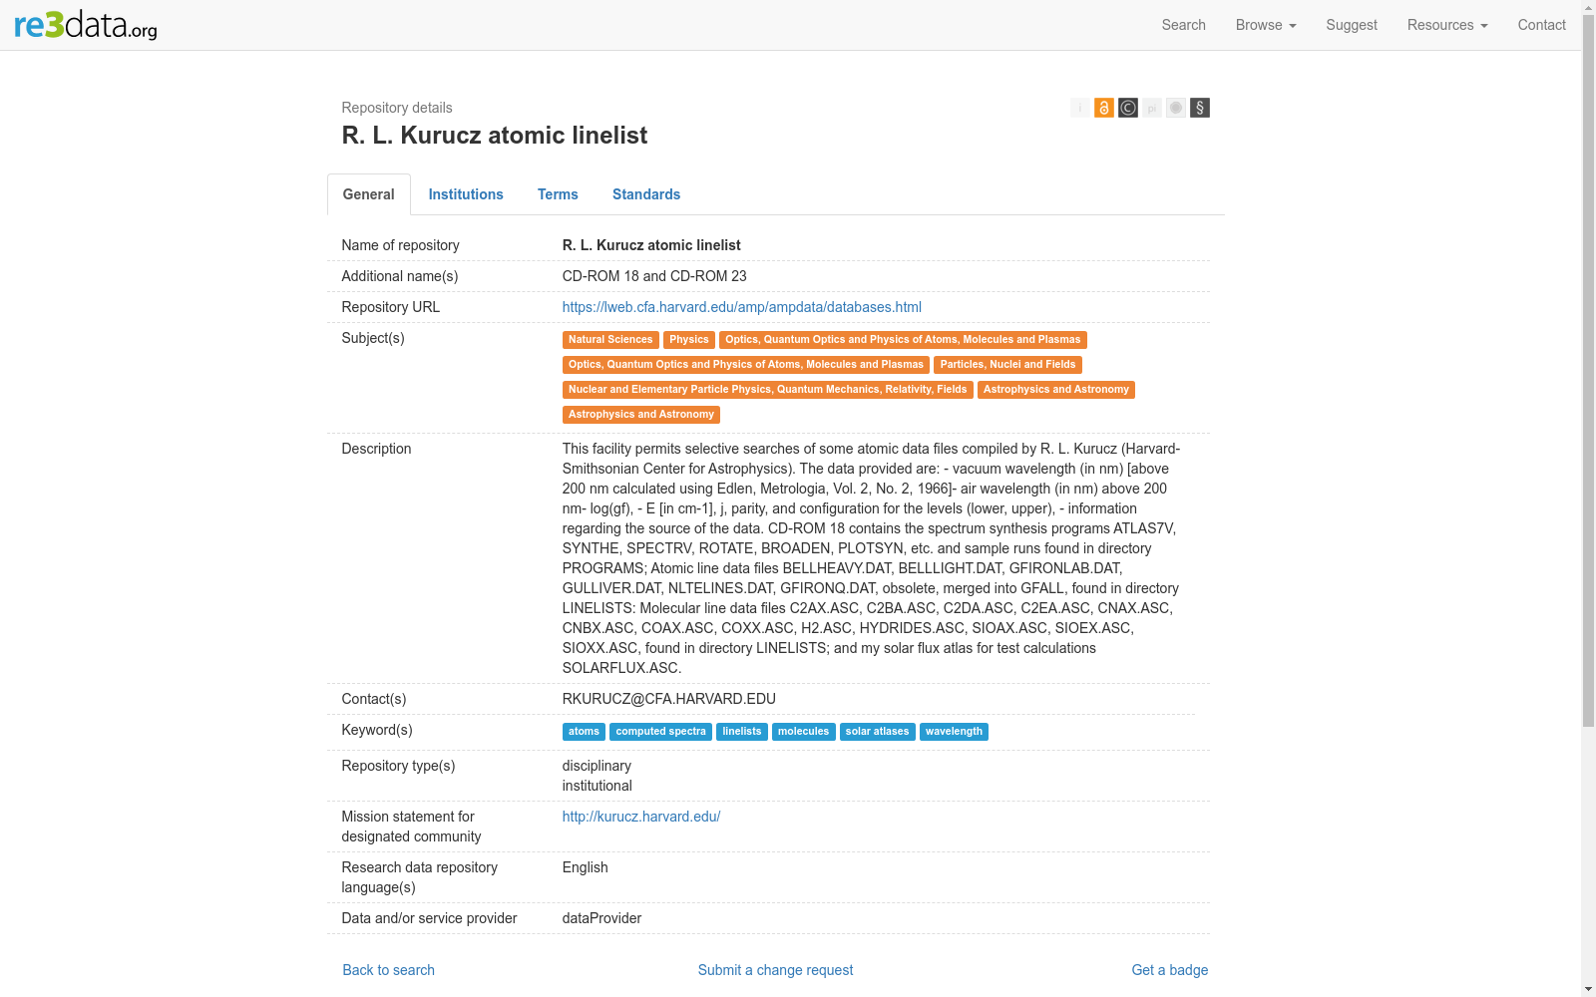Switch to the Terms tab
Screen dimensions: 1596x997
558,194
